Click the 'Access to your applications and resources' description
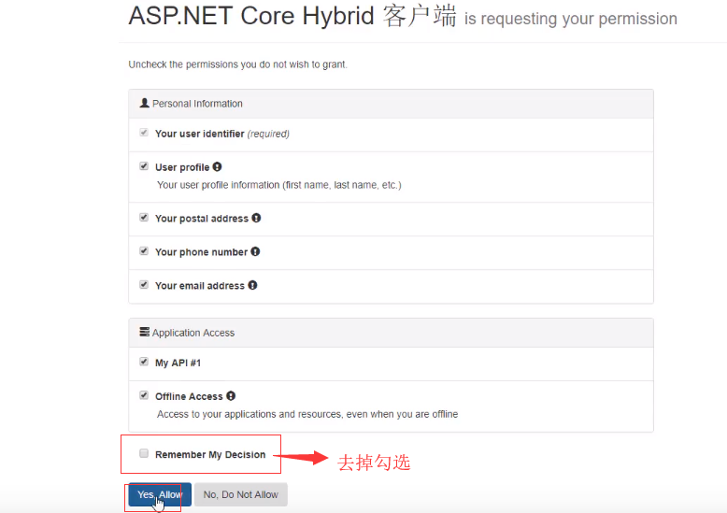 (x=307, y=414)
